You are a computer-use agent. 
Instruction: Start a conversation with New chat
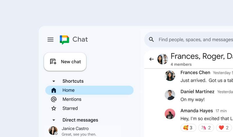65,62
